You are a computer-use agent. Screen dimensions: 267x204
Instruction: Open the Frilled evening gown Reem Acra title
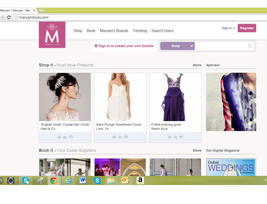[x=166, y=127]
